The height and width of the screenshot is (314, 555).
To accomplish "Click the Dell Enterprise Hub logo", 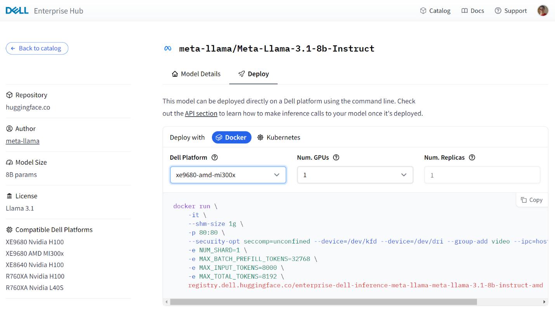I will (44, 10).
